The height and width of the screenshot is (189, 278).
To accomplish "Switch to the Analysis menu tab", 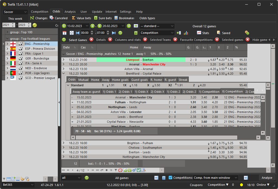I will (x=70, y=12).
